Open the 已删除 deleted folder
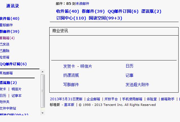Image resolution: width=180 pixels, height=122 pixels. (5, 51)
